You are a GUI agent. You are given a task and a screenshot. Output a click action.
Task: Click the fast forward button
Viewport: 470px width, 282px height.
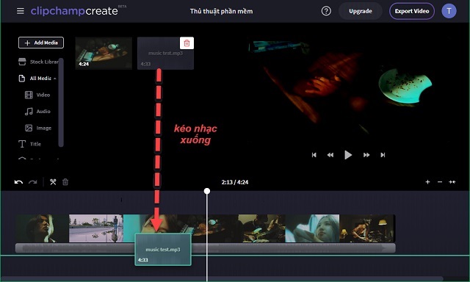point(366,155)
